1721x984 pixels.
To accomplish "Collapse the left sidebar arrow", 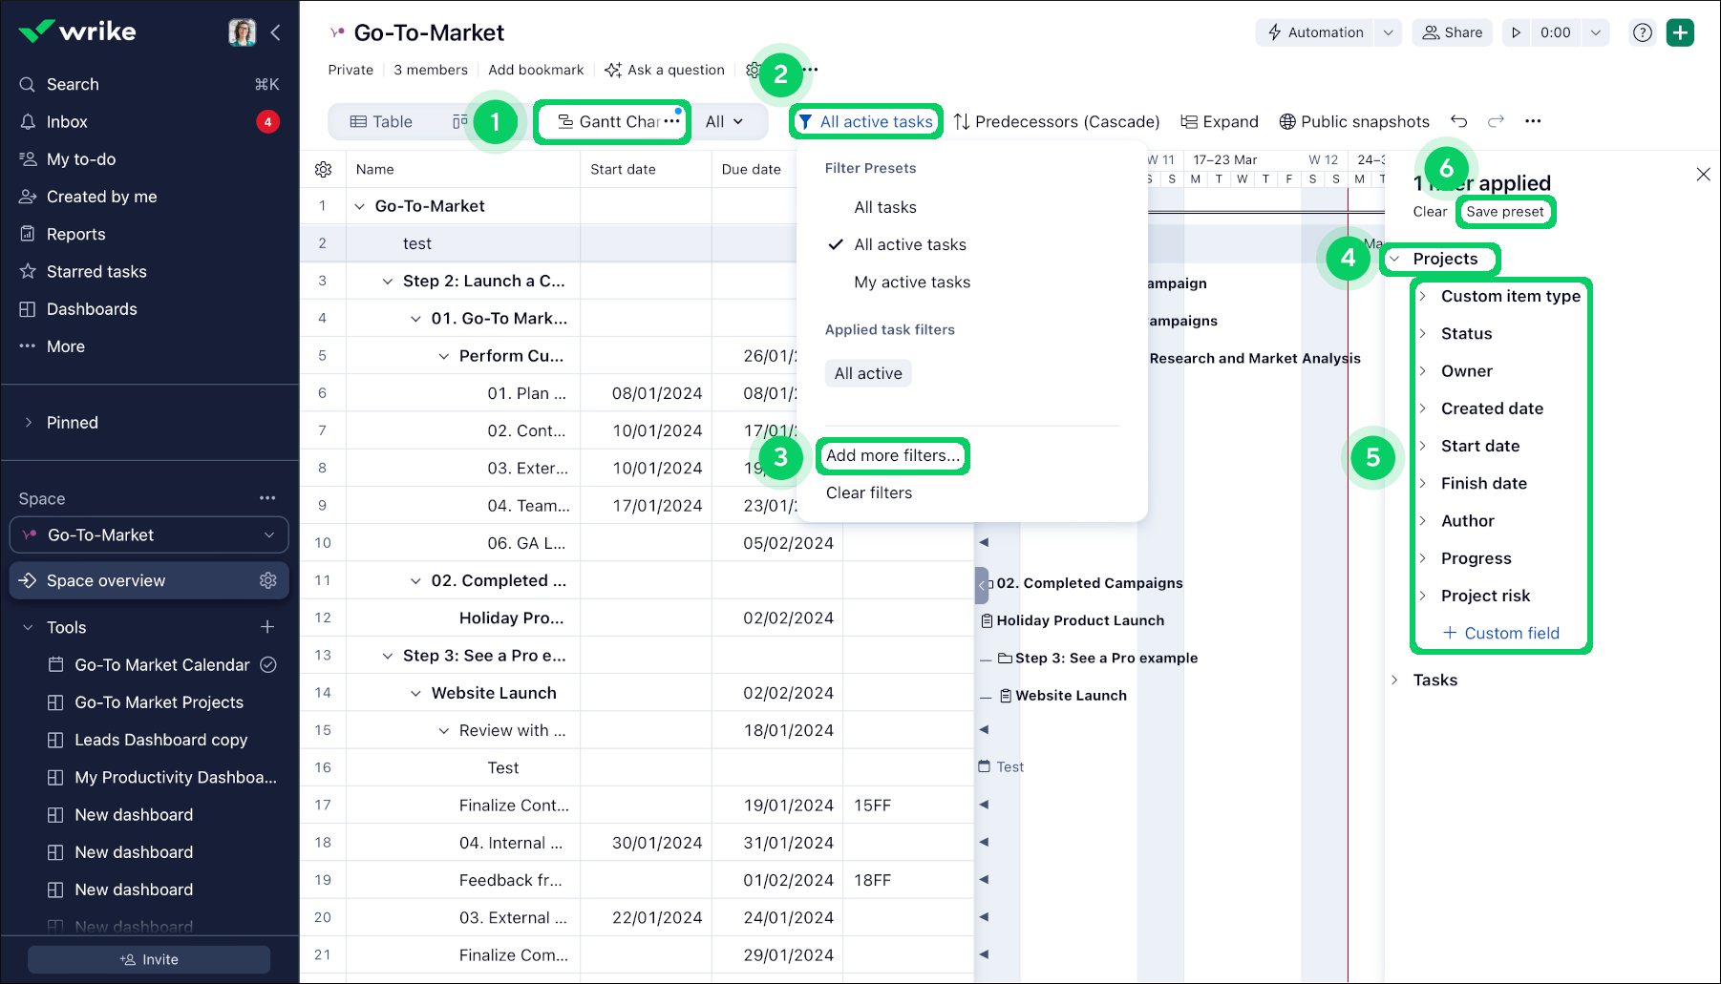I will (276, 32).
